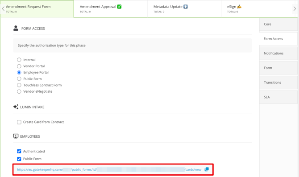Click the left chevron to show earlier phases
The image size is (299, 177).
pyautogui.click(x=3, y=8)
